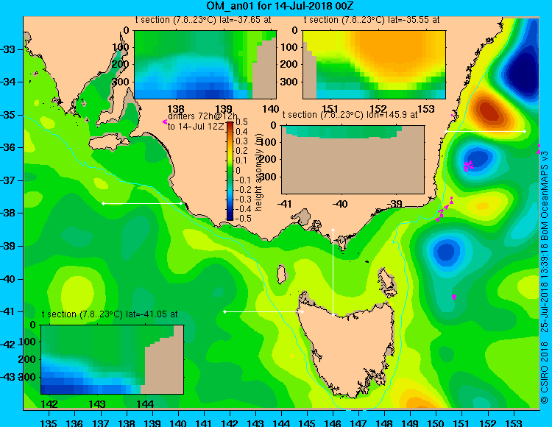
Task: Click the dark blue cold eddy northeast of Flinders Island
Action: [446, 252]
